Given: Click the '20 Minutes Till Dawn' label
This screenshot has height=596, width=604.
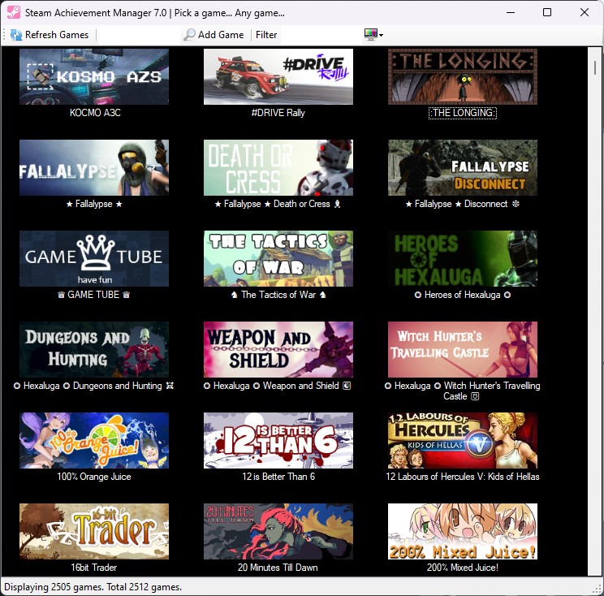Looking at the screenshot, I should tap(278, 567).
